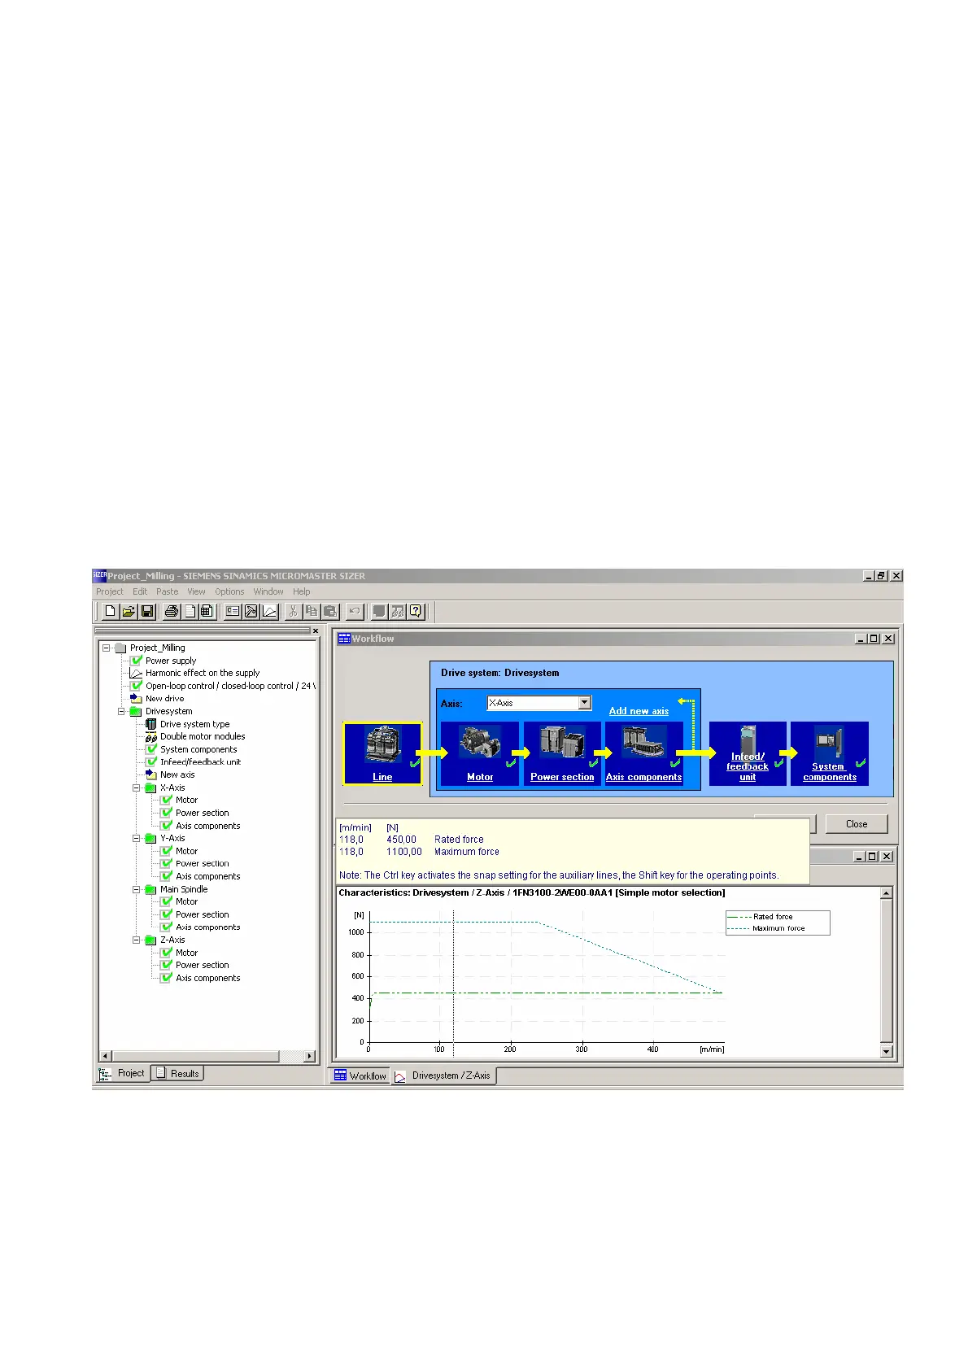Save project with the floppy disk icon
Image resolution: width=968 pixels, height=1370 pixels.
click(x=147, y=611)
